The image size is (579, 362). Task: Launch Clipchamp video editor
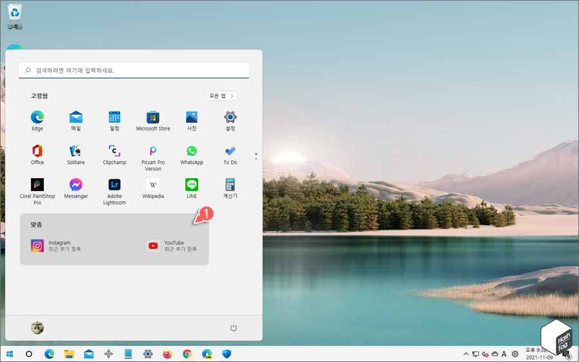click(x=115, y=154)
